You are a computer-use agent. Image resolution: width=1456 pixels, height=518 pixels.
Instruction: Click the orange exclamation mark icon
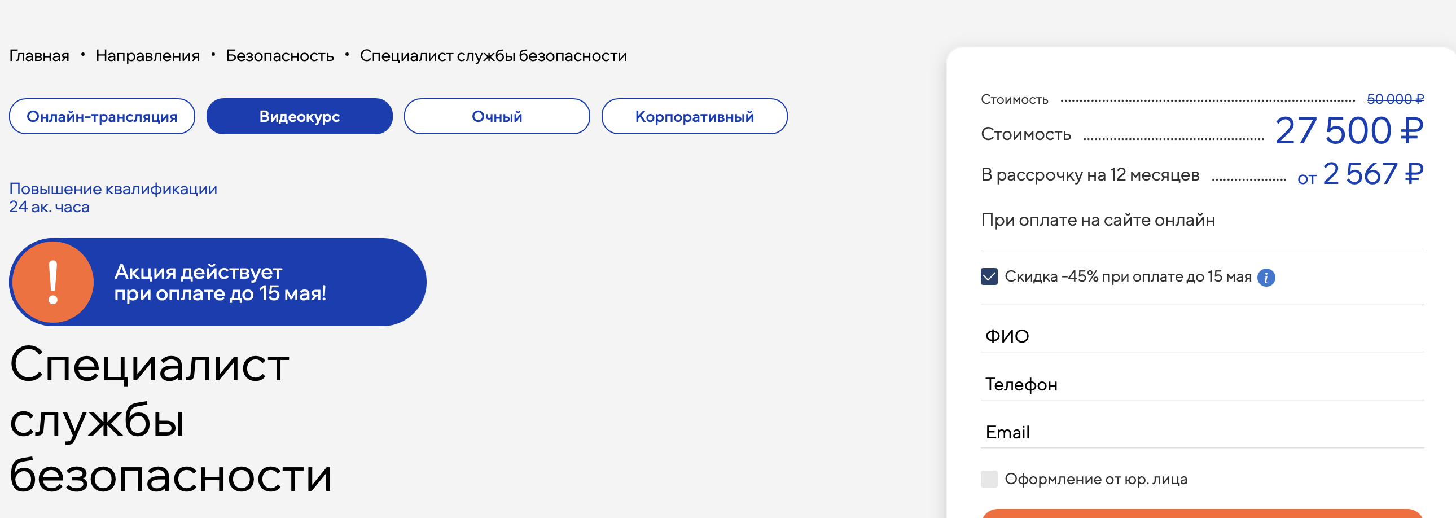53,282
